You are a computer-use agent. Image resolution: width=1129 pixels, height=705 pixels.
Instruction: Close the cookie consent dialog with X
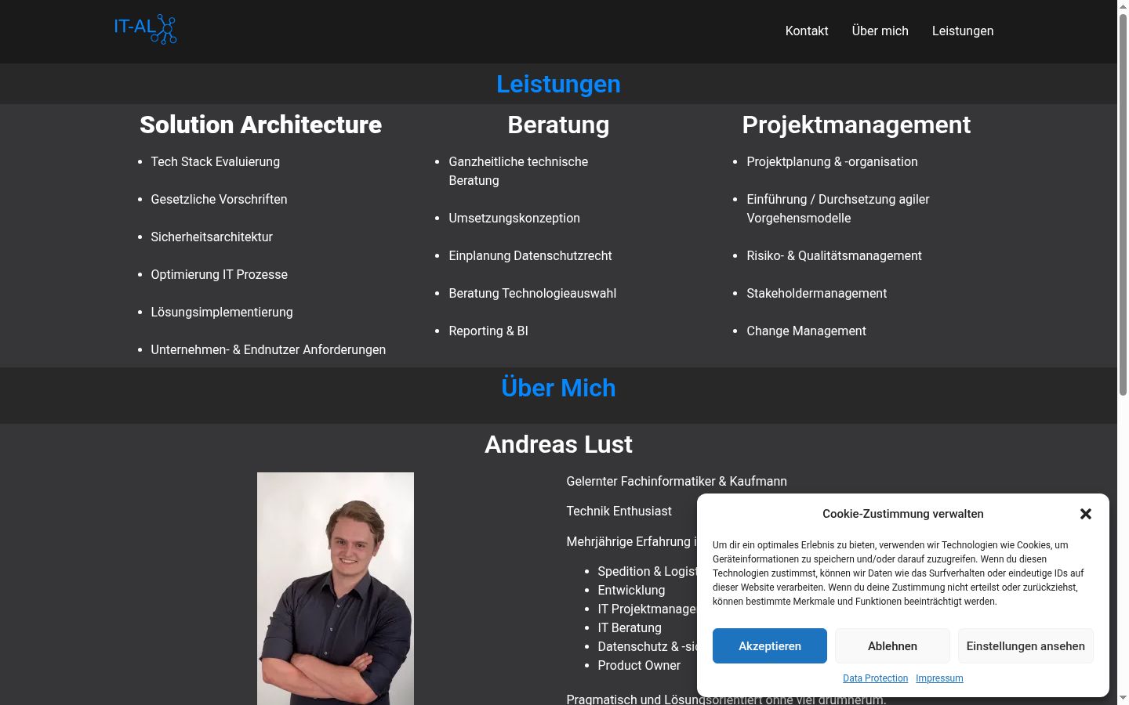[x=1086, y=514]
